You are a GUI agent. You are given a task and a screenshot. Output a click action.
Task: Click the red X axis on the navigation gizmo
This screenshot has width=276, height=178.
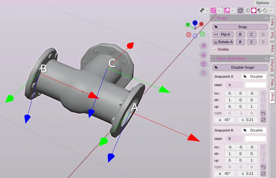pos(201,24)
